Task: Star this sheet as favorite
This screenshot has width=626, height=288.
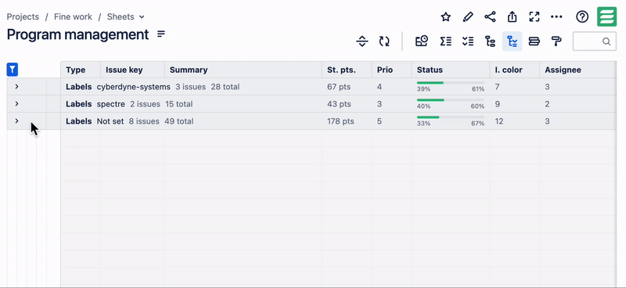Action: pyautogui.click(x=445, y=16)
